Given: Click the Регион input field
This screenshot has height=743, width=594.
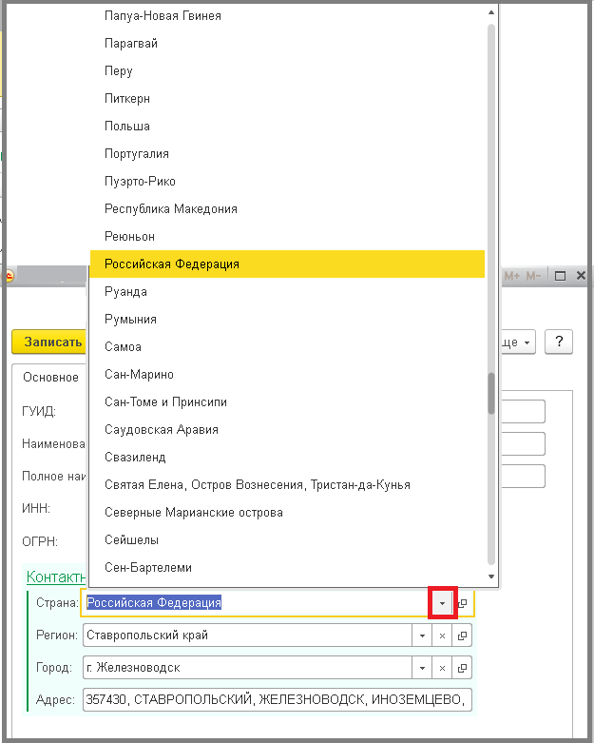Looking at the screenshot, I should click(247, 635).
